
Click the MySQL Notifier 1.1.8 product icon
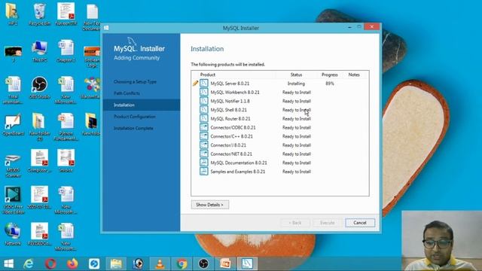pyautogui.click(x=204, y=101)
